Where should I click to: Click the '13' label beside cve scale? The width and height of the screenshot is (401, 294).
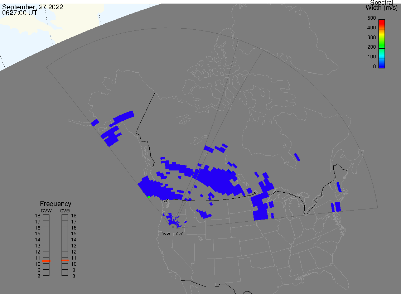click(74, 246)
